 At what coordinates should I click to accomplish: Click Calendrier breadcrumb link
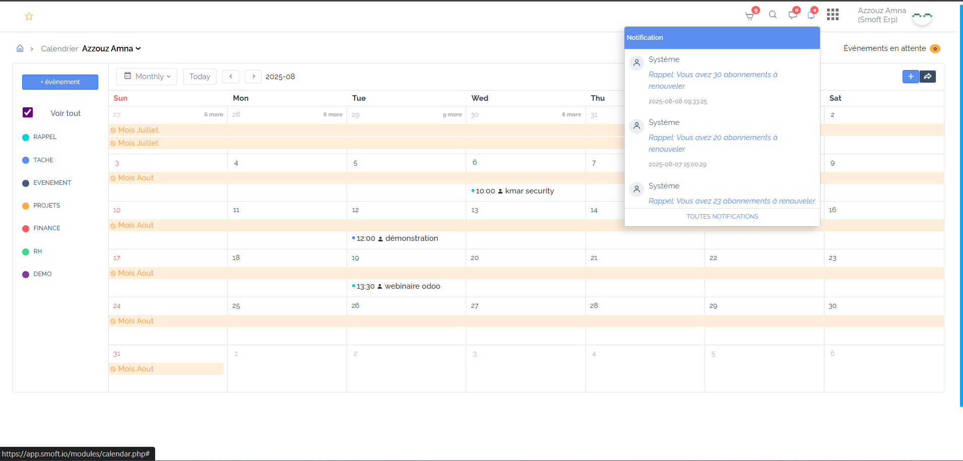(x=59, y=49)
